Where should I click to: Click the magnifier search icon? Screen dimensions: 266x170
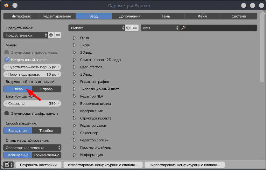[x=183, y=28]
